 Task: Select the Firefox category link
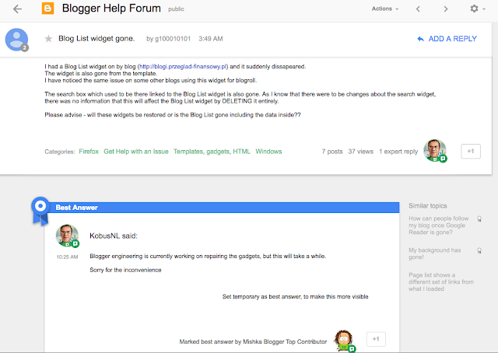tap(89, 152)
